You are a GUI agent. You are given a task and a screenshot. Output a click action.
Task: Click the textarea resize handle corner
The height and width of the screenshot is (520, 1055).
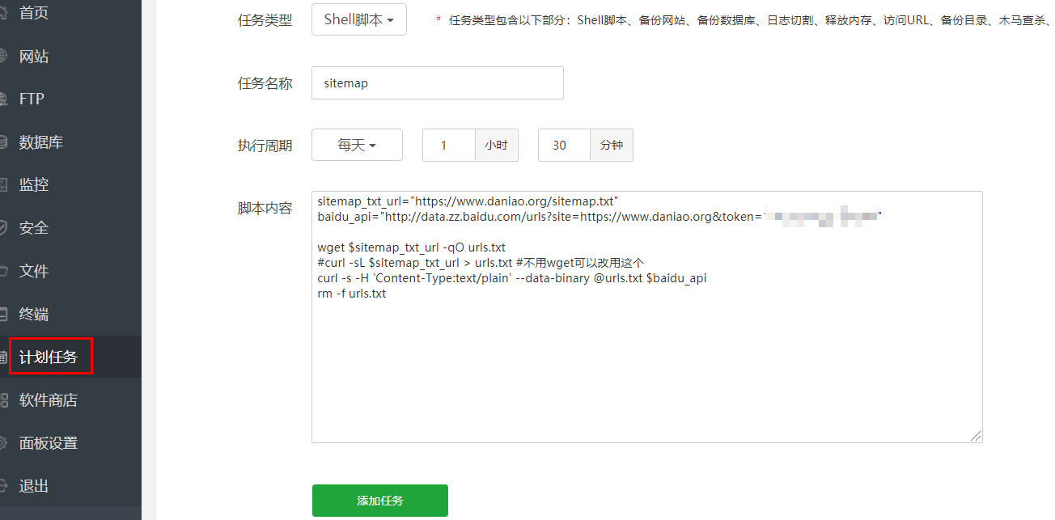(977, 436)
